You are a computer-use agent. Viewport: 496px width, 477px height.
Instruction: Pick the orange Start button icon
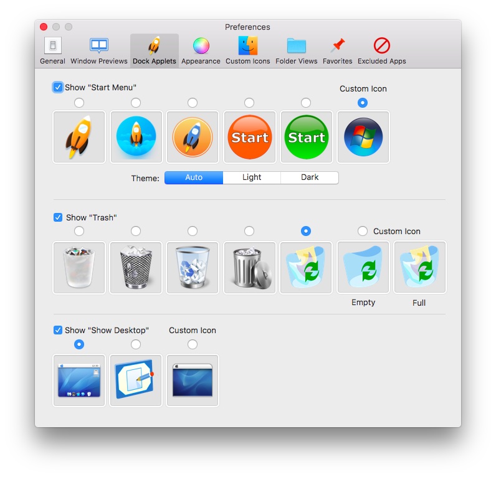249,137
